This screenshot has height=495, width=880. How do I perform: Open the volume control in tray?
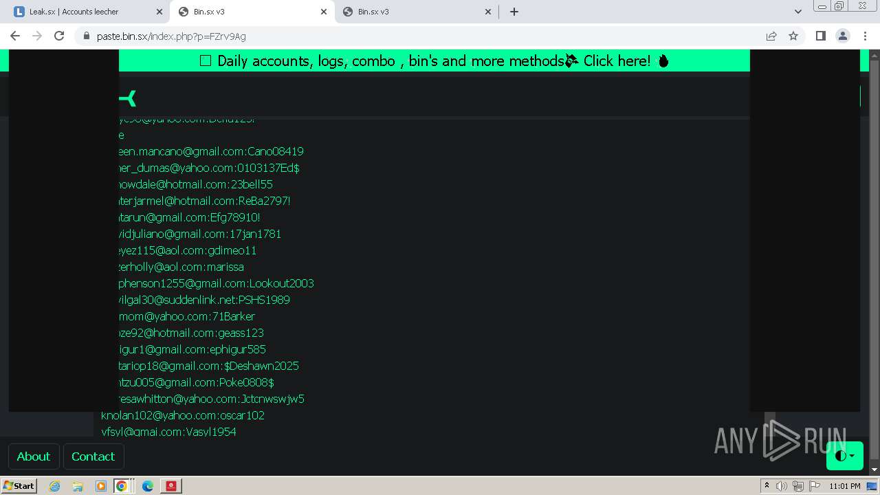782,486
